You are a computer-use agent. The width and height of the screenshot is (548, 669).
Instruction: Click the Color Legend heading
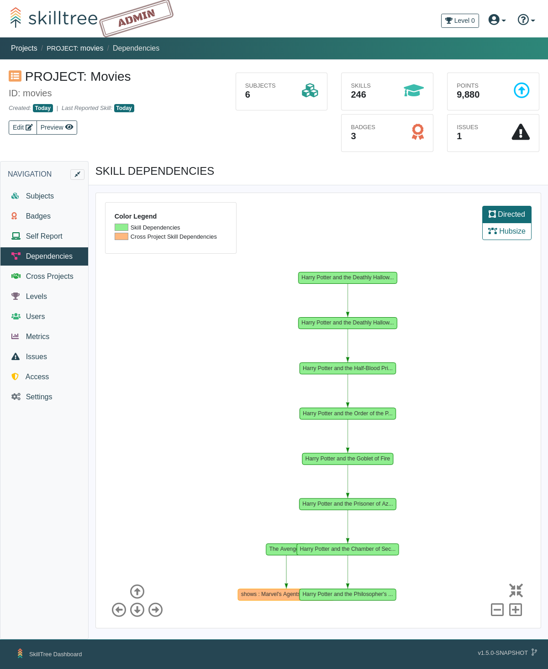pos(136,216)
